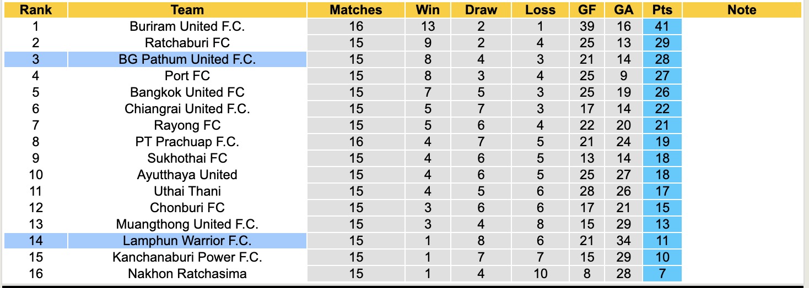Click the Bangkok United FC team name
The width and height of the screenshot is (809, 288).
187,92
